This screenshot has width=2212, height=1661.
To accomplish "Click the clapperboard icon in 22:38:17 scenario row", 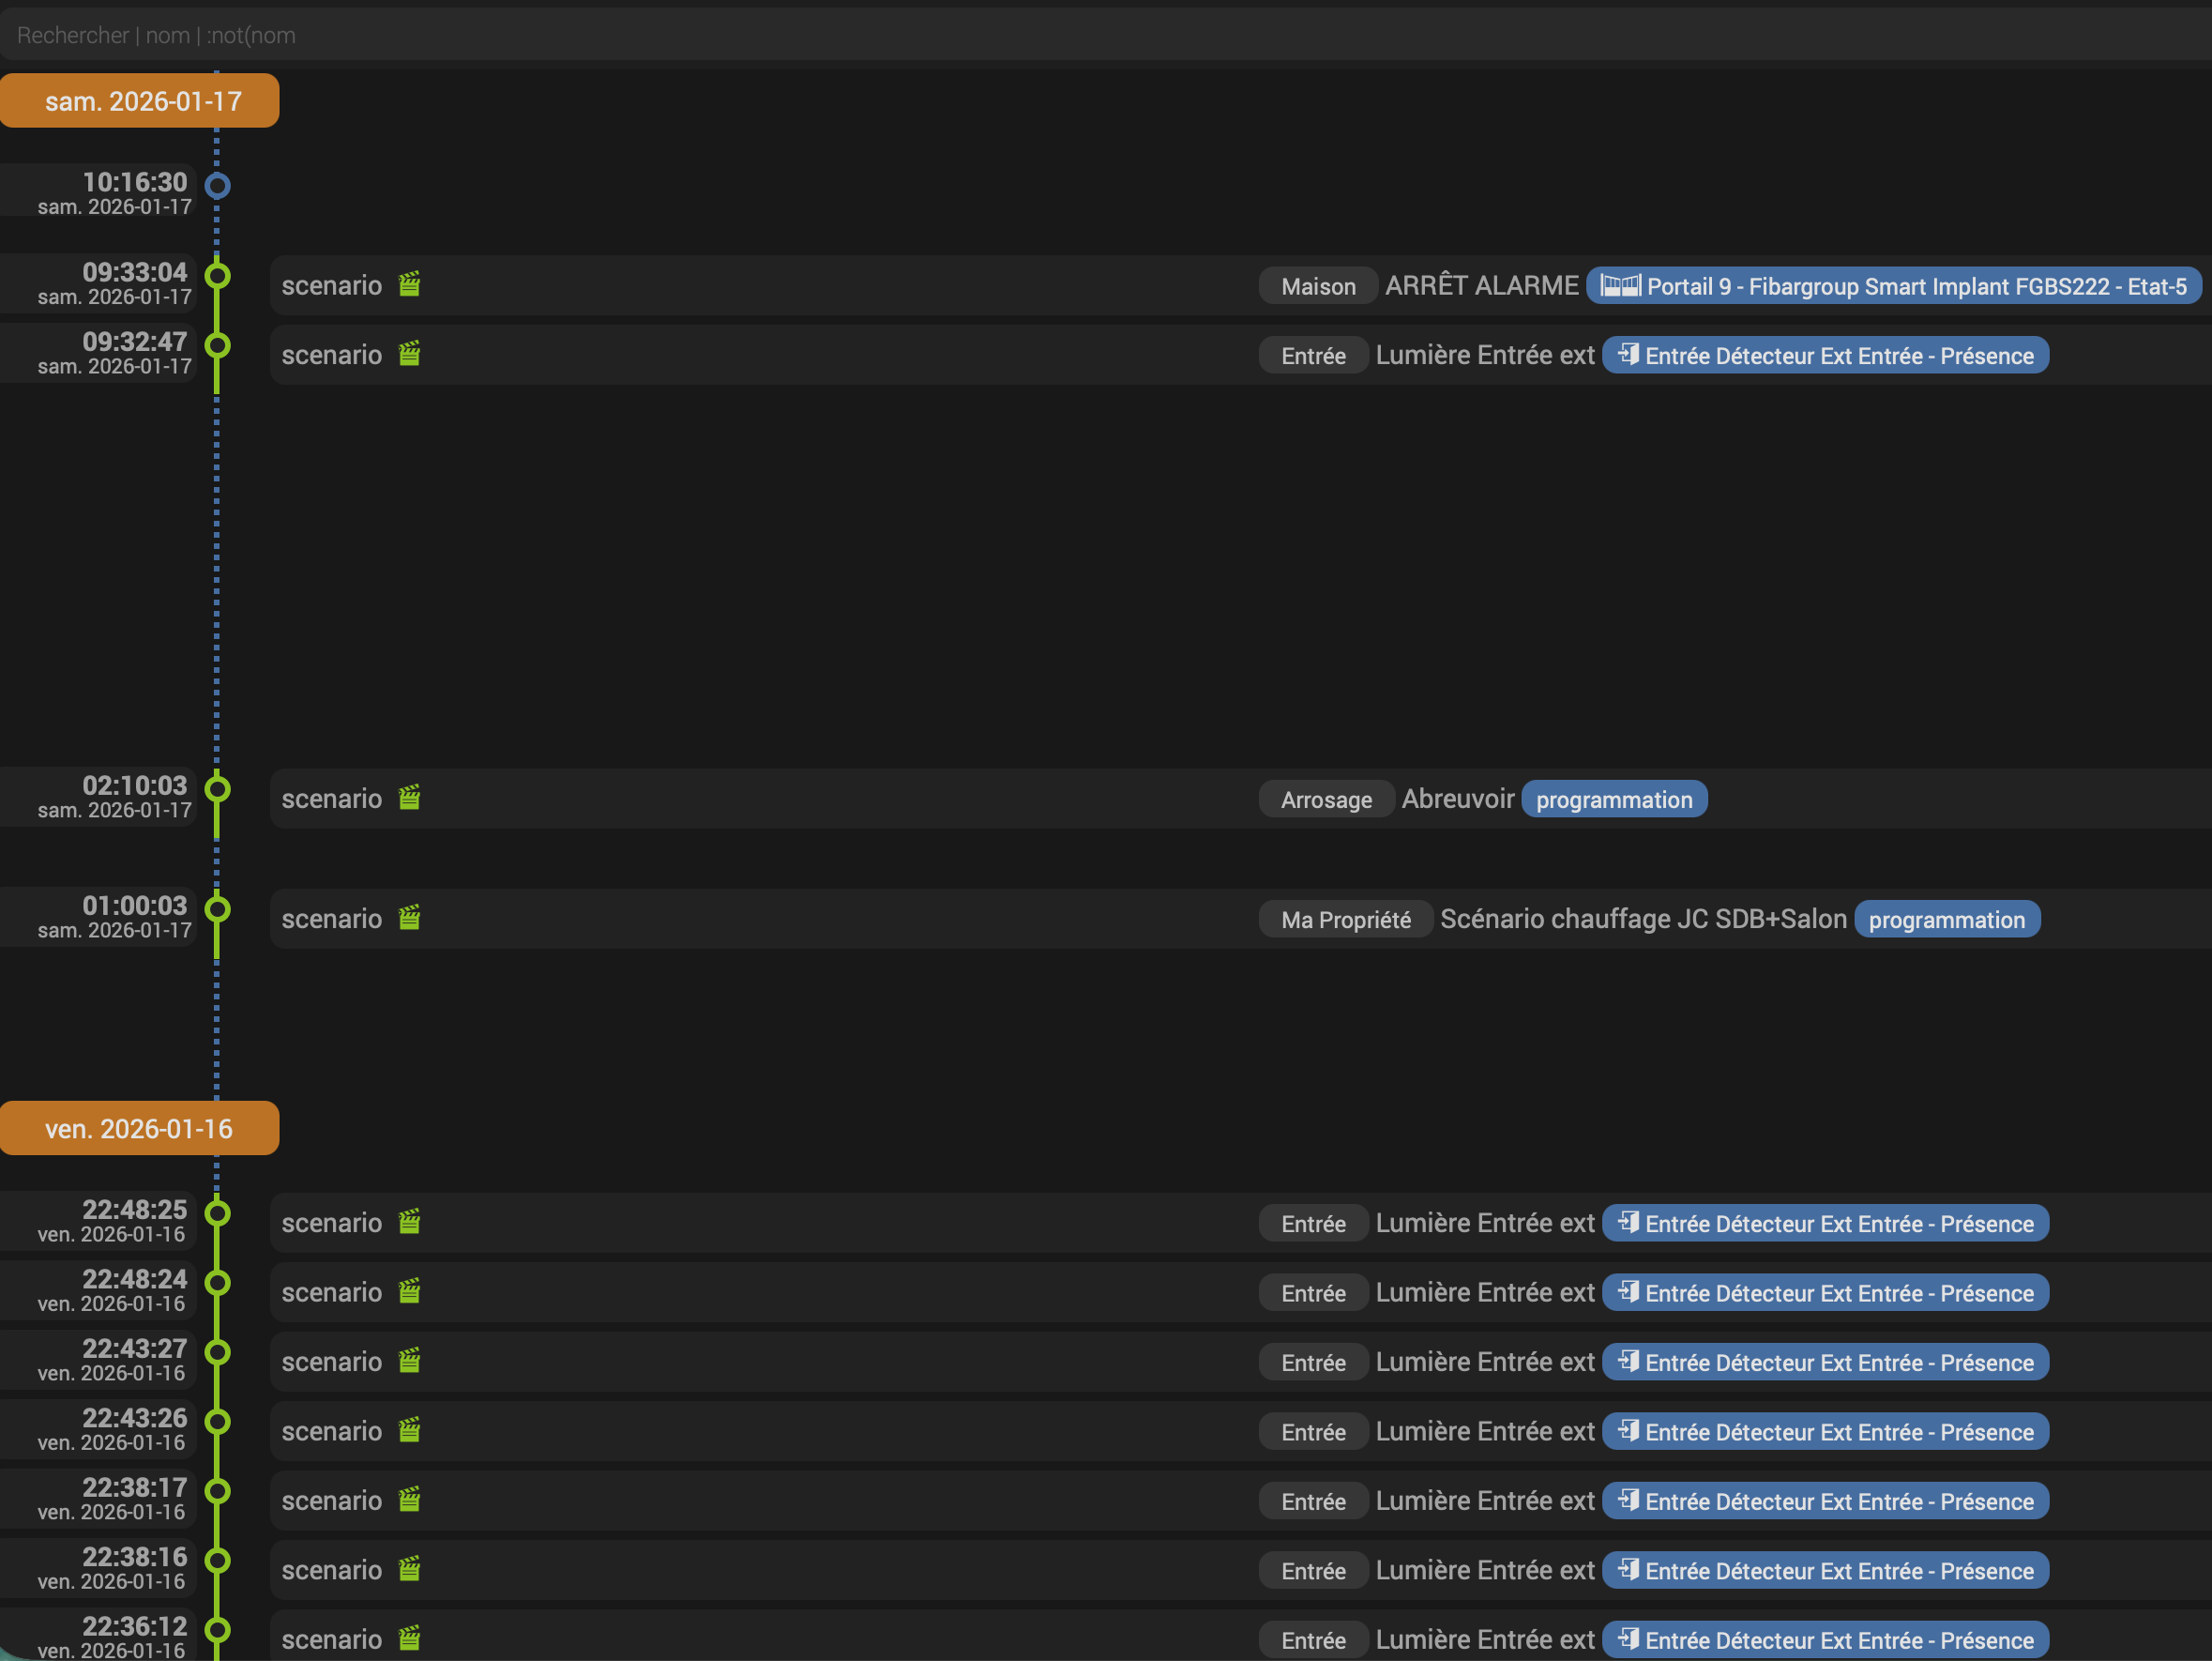I will coord(409,1500).
